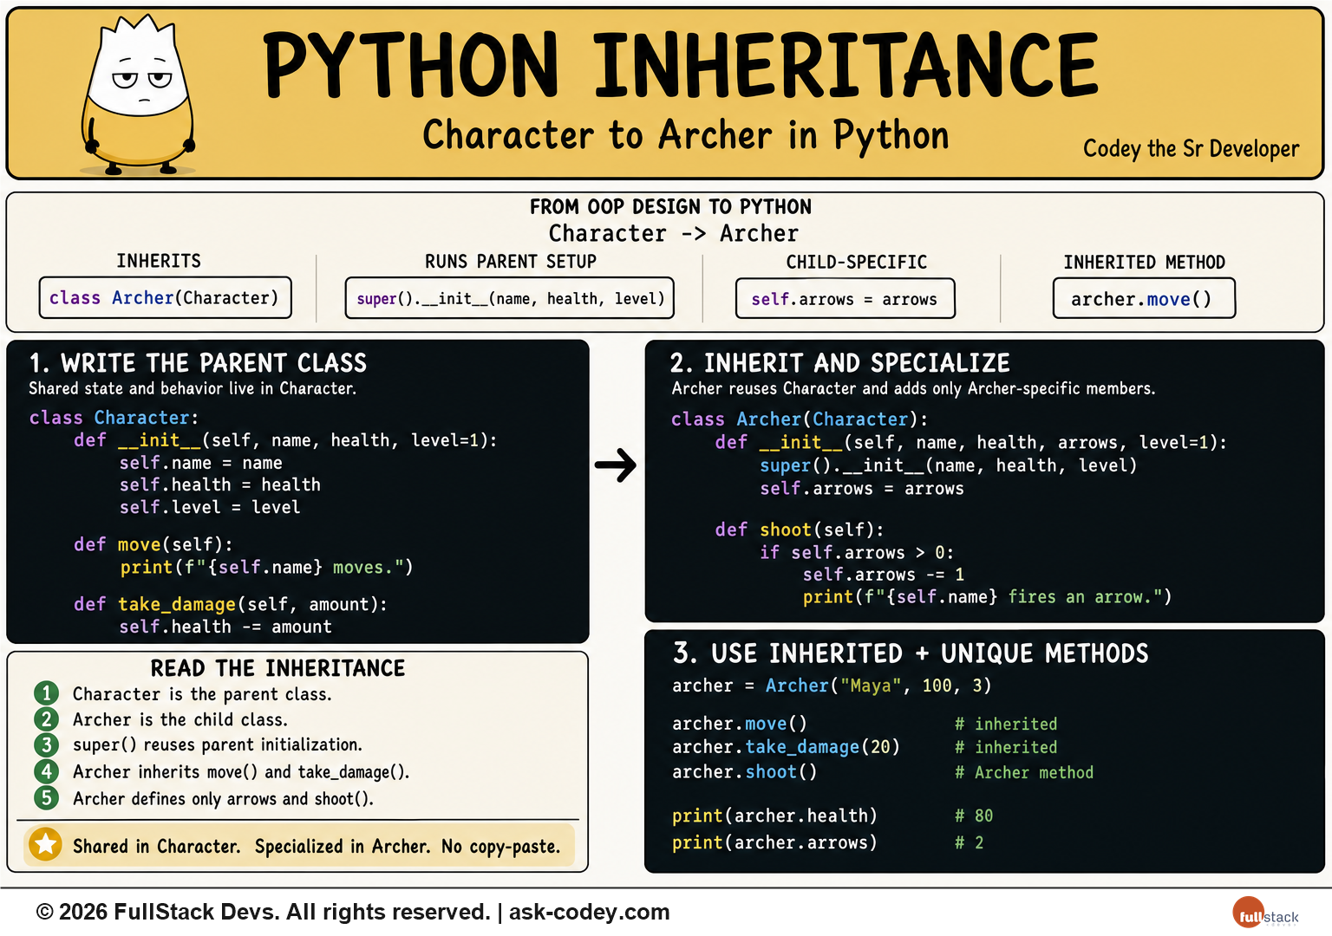Viewport: 1332px width, 936px height.
Task: Select the archer = Archer("Maya", 100, 3) line
Action: [832, 686]
